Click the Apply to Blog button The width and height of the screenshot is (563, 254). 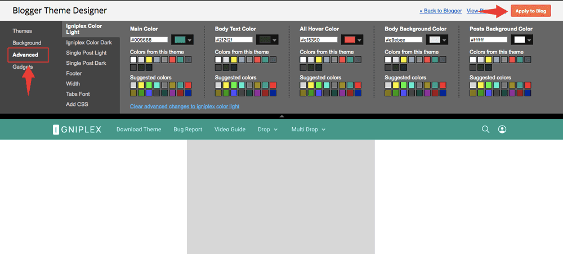pyautogui.click(x=531, y=11)
